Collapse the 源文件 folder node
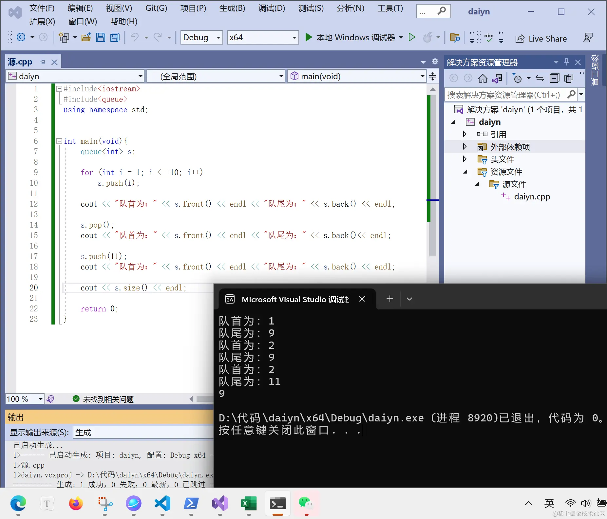This screenshot has height=519, width=607. click(x=477, y=184)
